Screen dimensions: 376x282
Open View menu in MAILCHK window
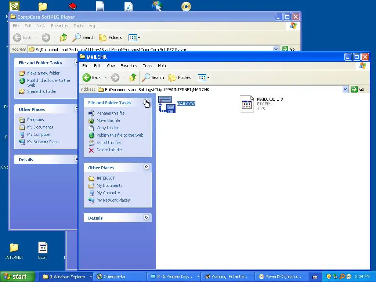[111, 66]
